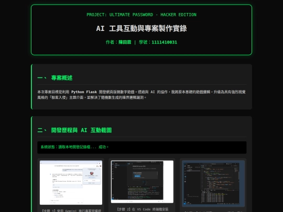Click the caption '【步驟 2】在 VS Code 終端機安裝'
This screenshot has height=212, width=283.
point(143,209)
